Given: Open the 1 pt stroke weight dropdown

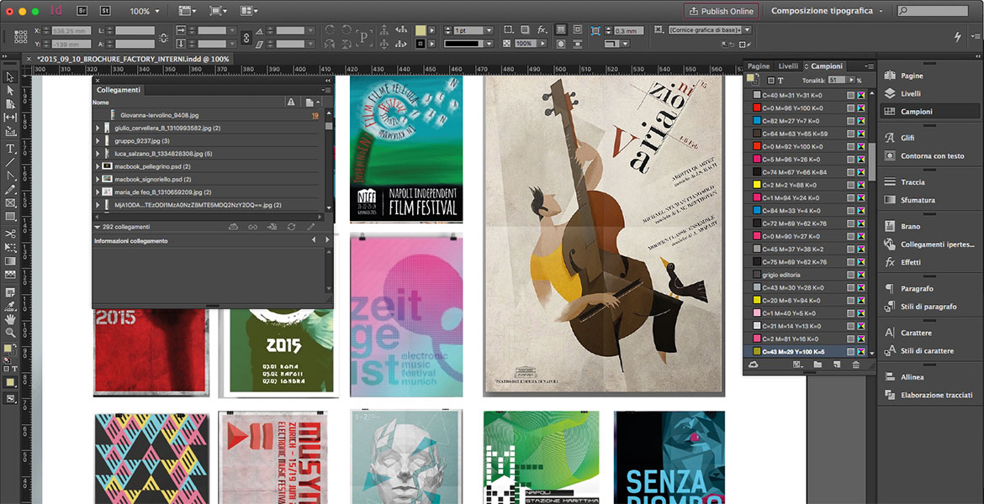Looking at the screenshot, I should tap(489, 30).
